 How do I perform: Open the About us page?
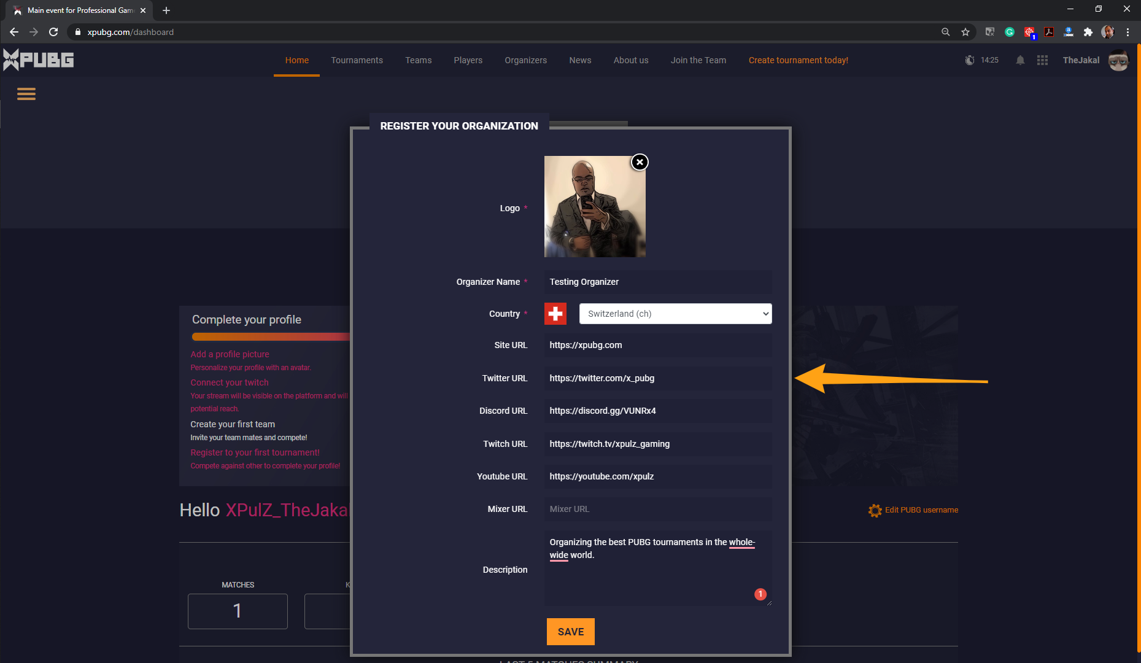(631, 60)
